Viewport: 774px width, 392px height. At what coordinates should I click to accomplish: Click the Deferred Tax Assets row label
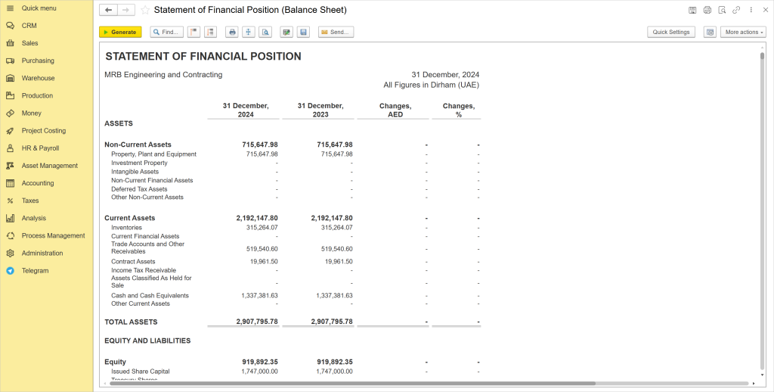(139, 189)
